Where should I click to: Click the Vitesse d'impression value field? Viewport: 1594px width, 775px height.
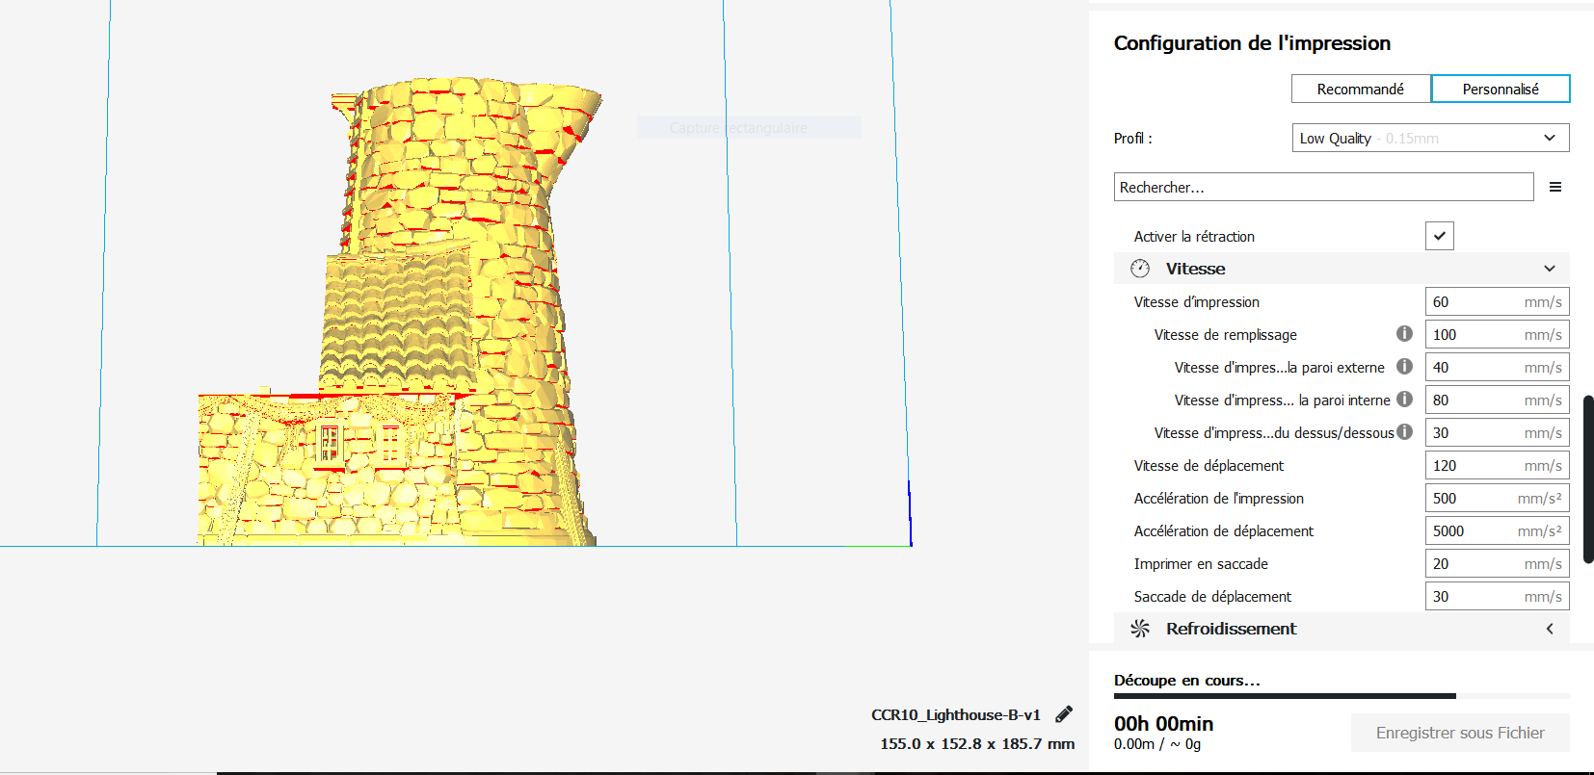(1497, 301)
